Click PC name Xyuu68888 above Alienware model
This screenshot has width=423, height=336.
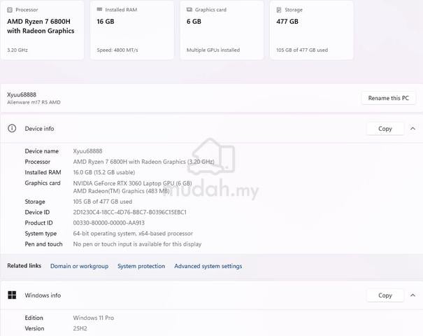click(22, 94)
